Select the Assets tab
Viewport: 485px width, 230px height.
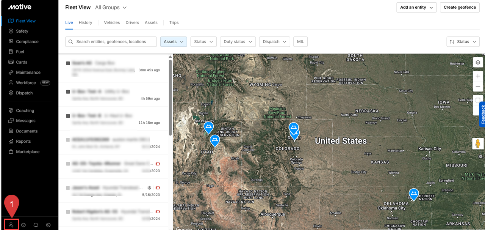(151, 22)
